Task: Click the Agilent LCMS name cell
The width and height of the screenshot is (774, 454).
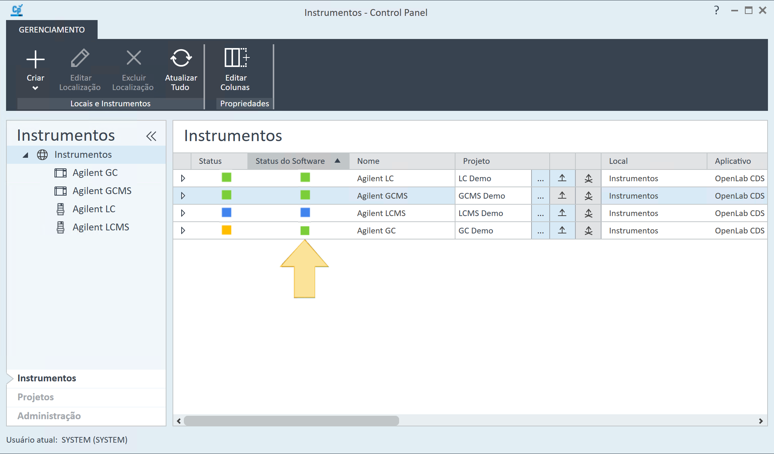Action: [x=402, y=213]
